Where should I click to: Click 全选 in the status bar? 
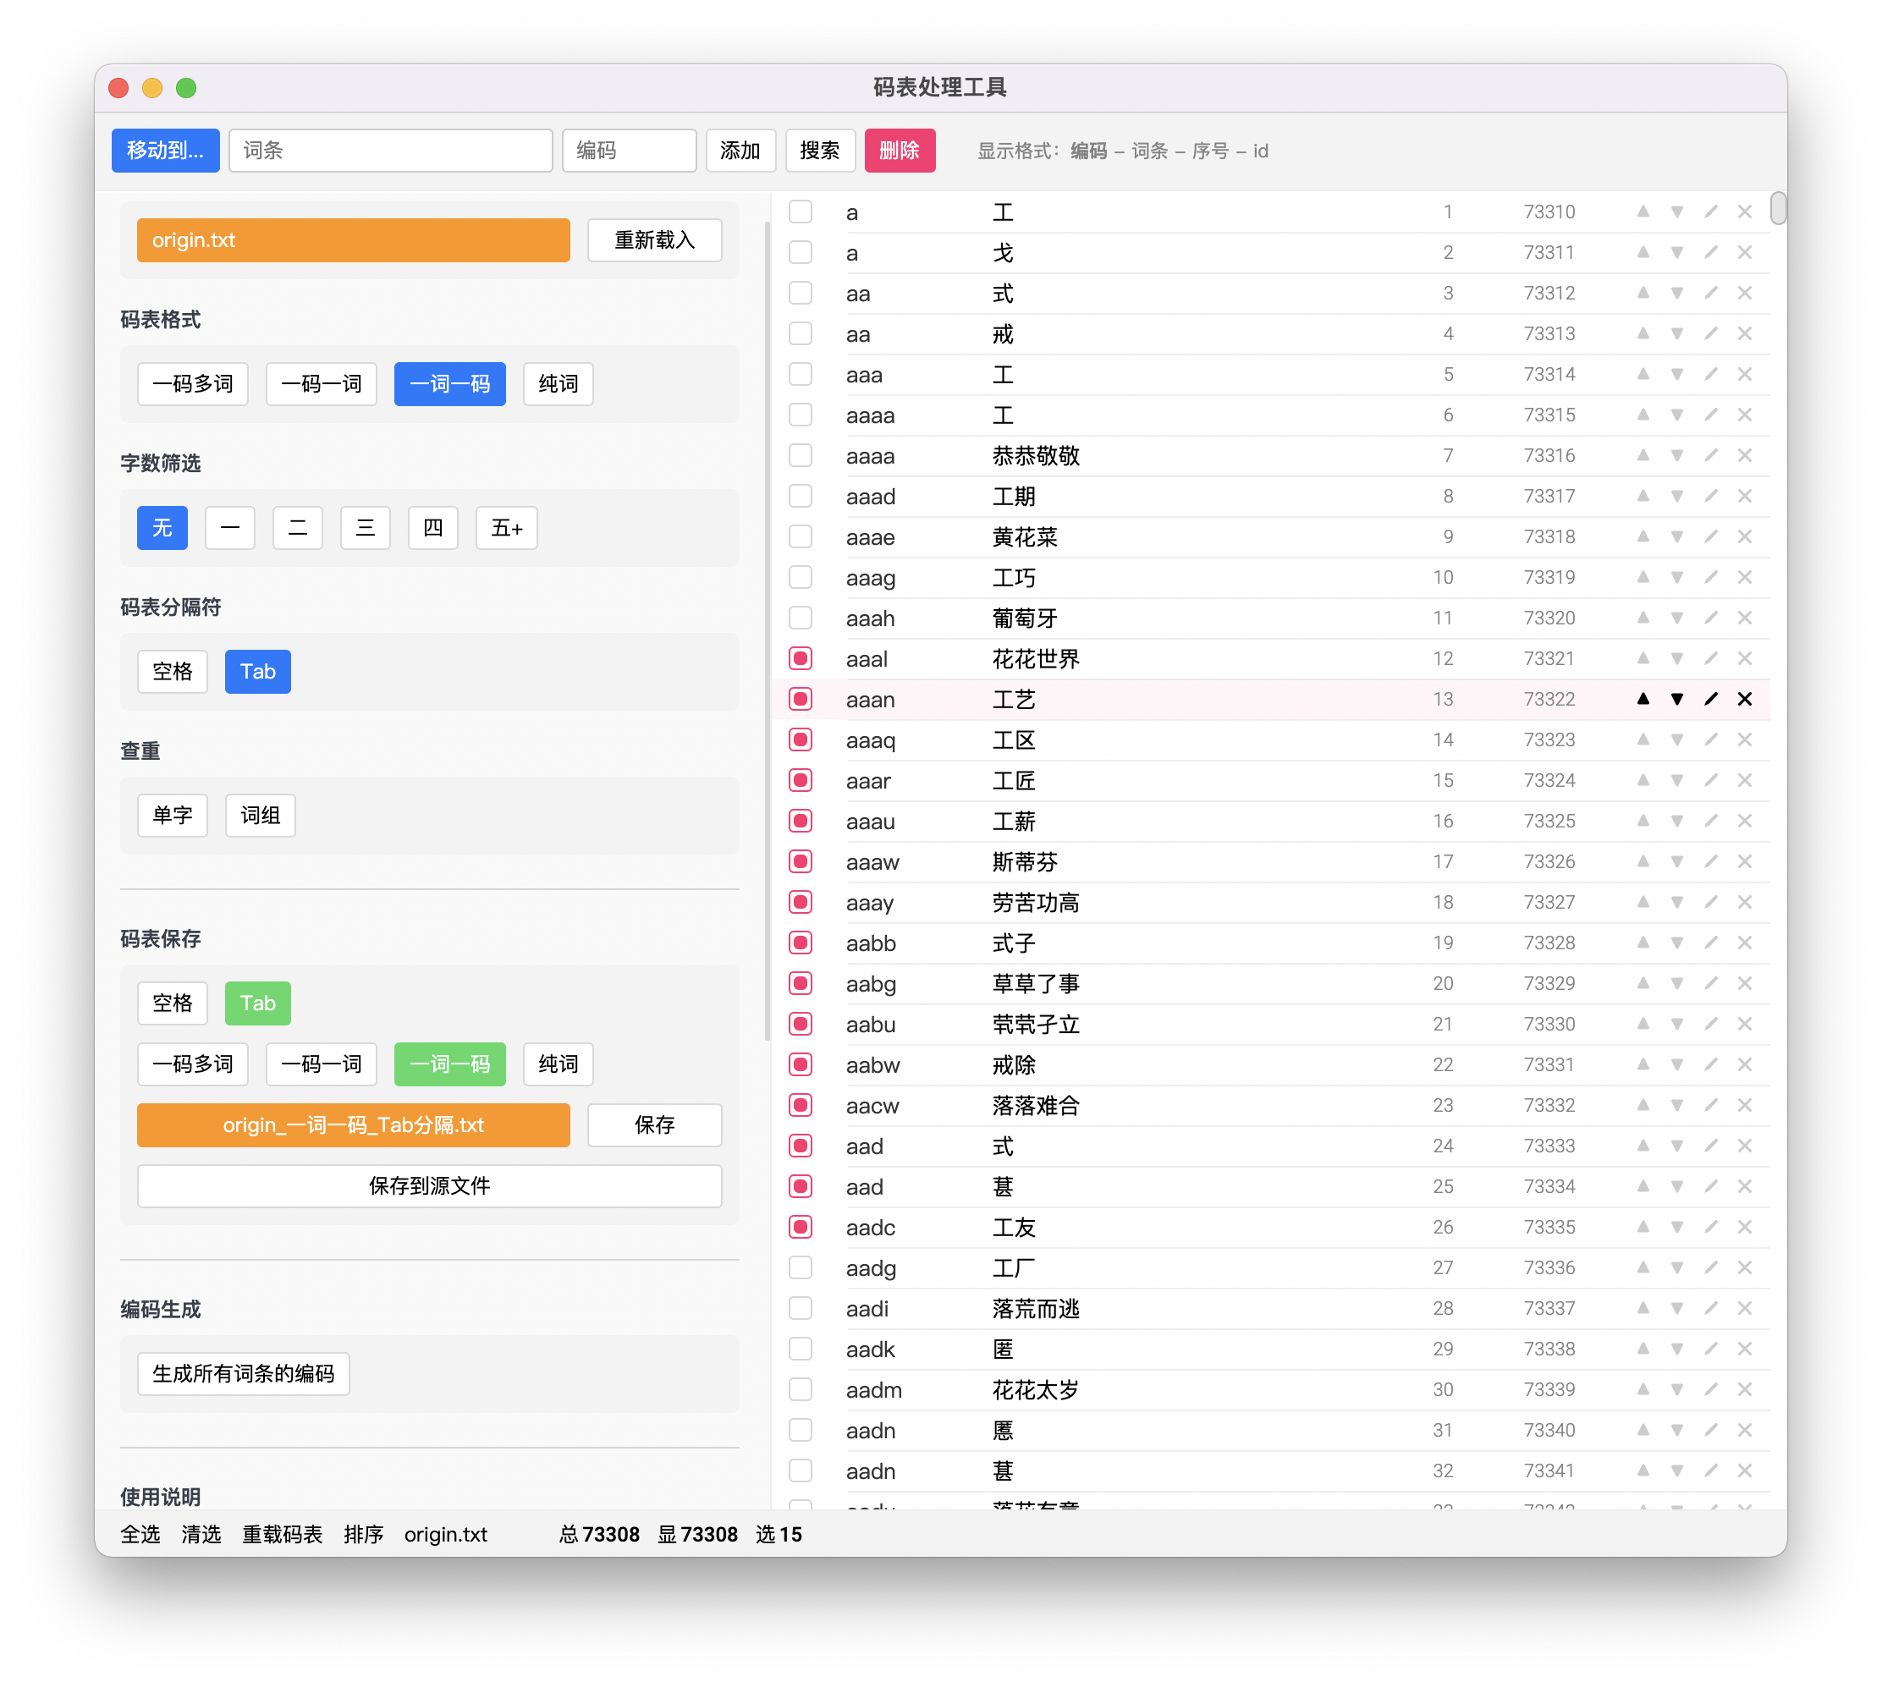click(x=140, y=1534)
